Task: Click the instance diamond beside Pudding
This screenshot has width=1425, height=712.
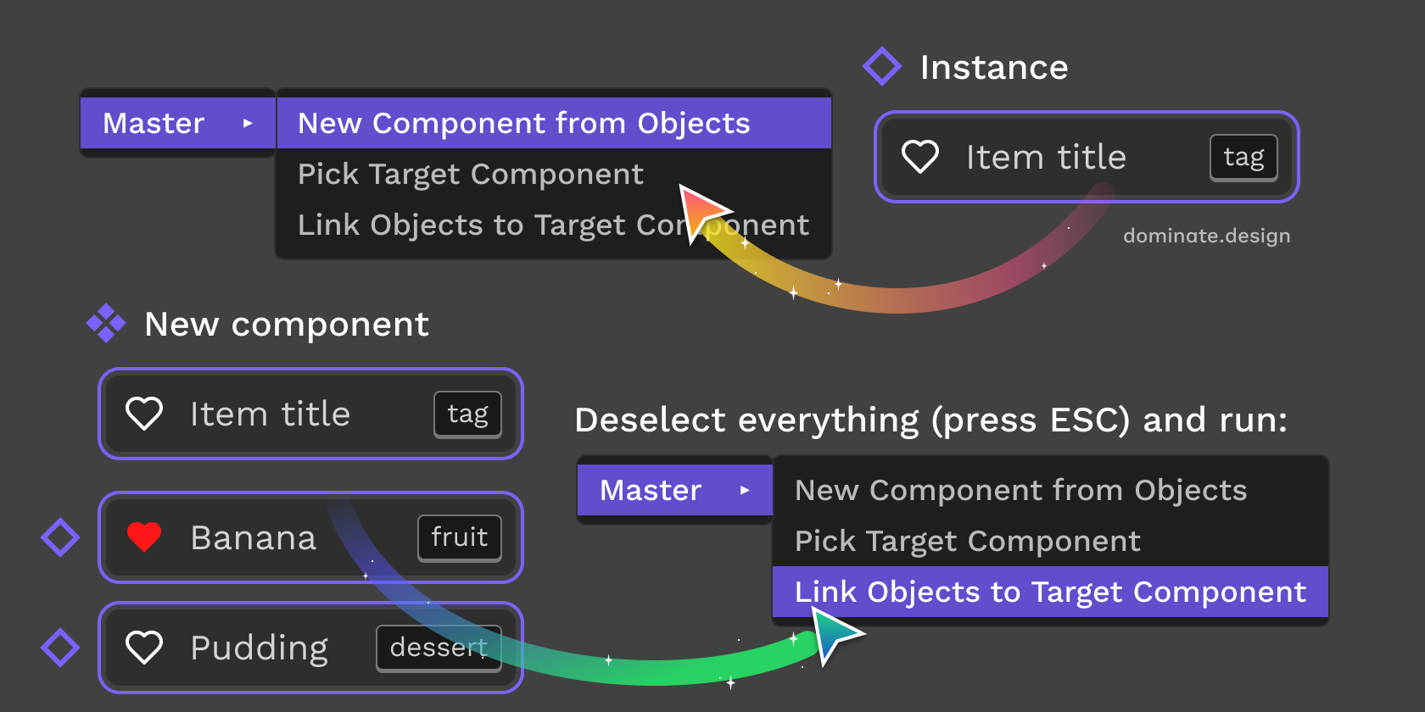Action: (60, 648)
